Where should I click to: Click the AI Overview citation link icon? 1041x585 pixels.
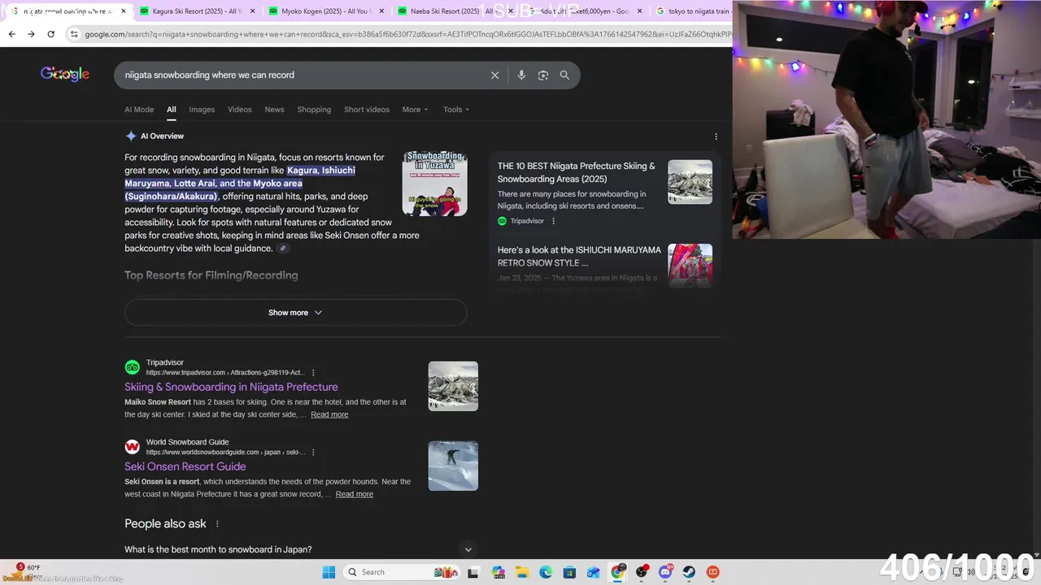[282, 249]
